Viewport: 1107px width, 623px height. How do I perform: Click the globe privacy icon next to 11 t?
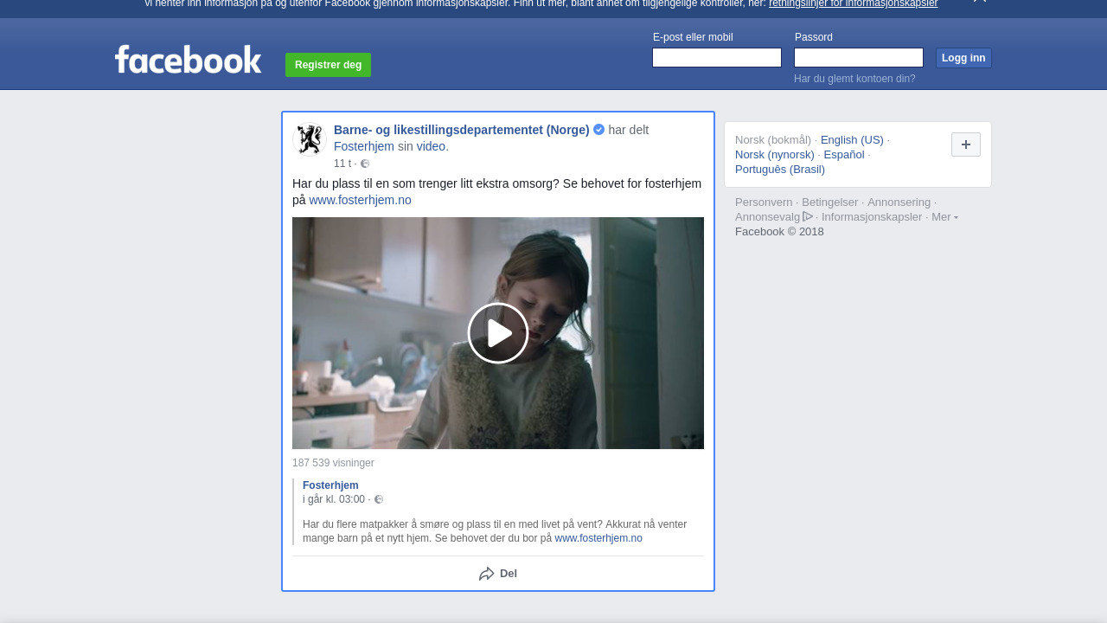(365, 164)
